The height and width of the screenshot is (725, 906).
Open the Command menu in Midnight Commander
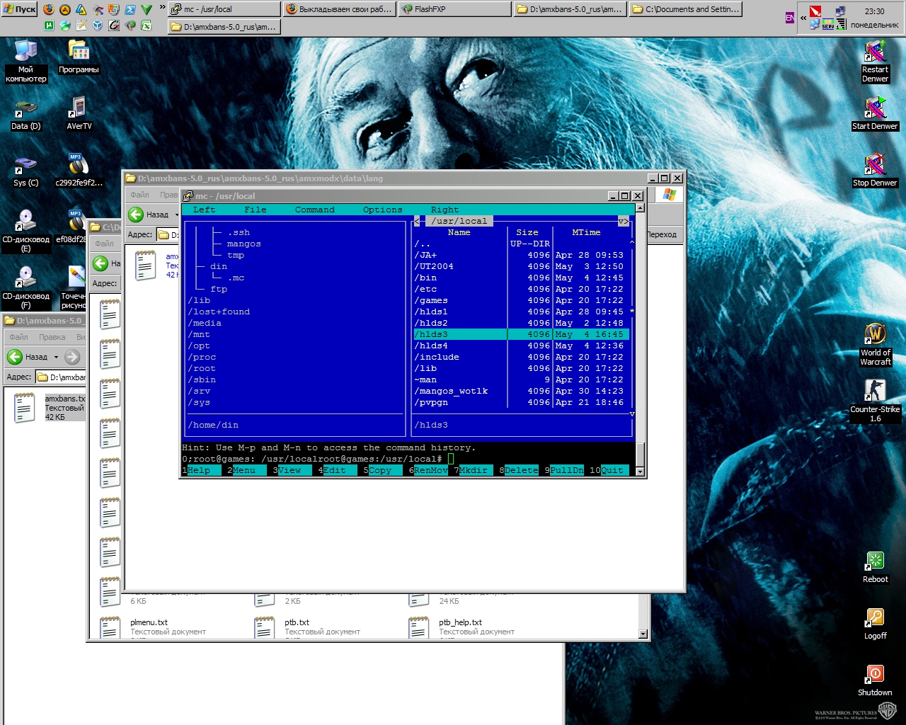315,210
